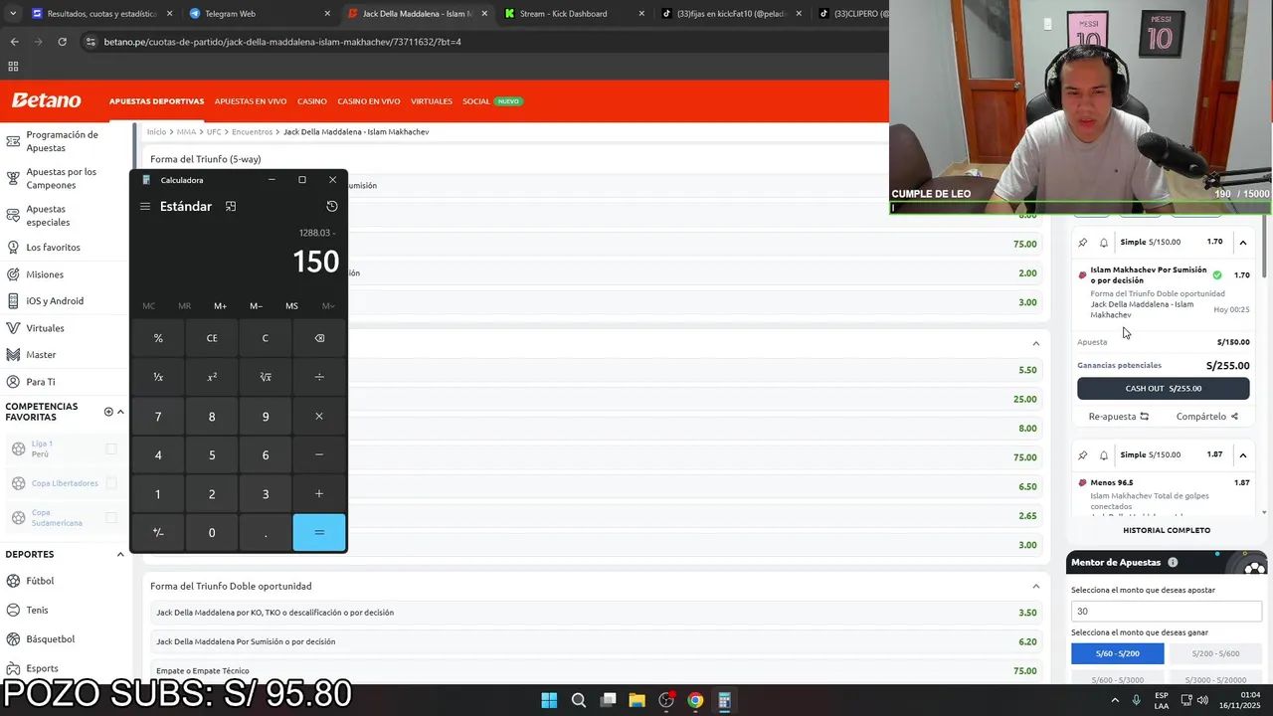Click the browser address bar URL
The width and height of the screenshot is (1273, 716).
tap(282, 42)
